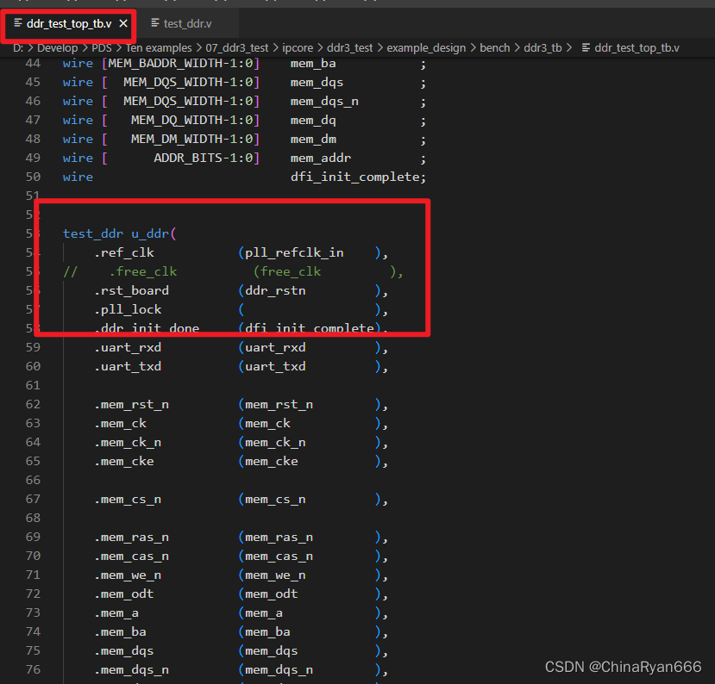Click the .mem_ck port on line 63
Screen dimensions: 715x684
point(120,424)
